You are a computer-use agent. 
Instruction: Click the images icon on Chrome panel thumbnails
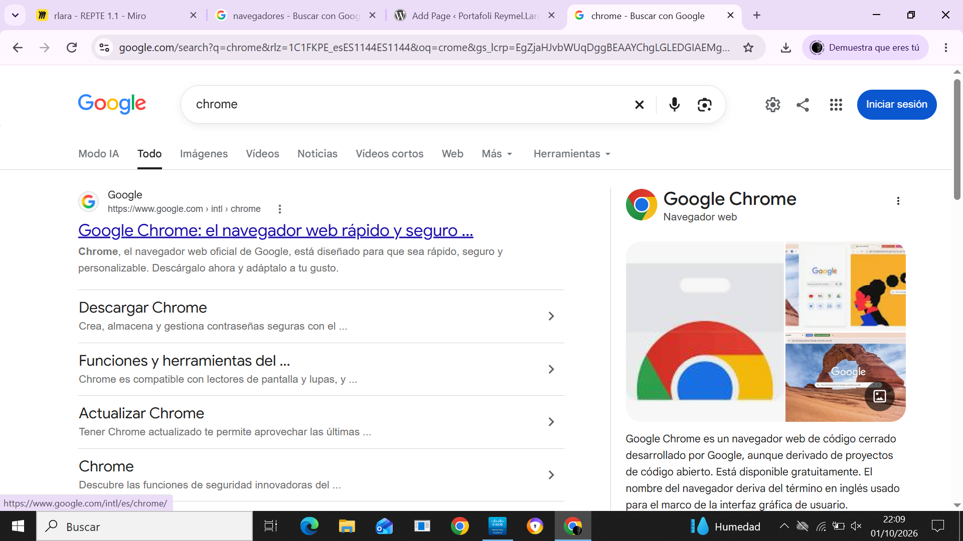pyautogui.click(x=880, y=396)
